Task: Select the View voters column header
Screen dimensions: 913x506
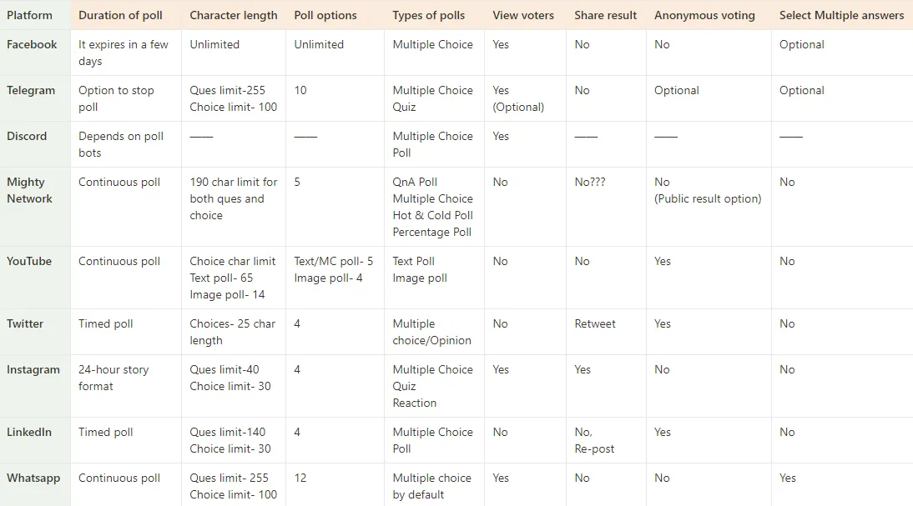Action: 523,15
